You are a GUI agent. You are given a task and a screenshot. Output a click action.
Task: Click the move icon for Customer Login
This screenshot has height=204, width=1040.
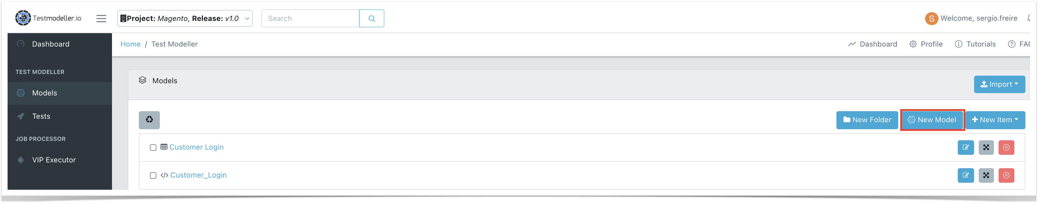point(986,148)
